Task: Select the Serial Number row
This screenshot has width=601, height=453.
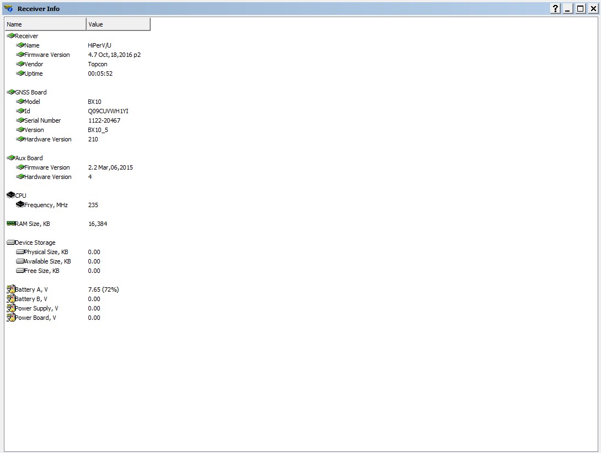Action: click(x=42, y=120)
